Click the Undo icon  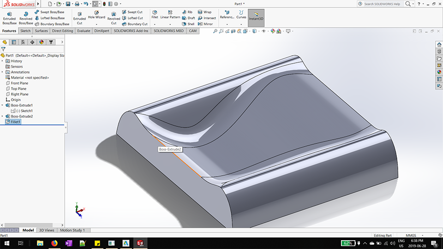click(x=86, y=4)
